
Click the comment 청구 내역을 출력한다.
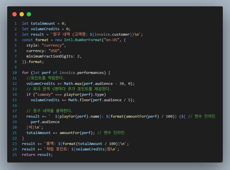(x=49, y=111)
